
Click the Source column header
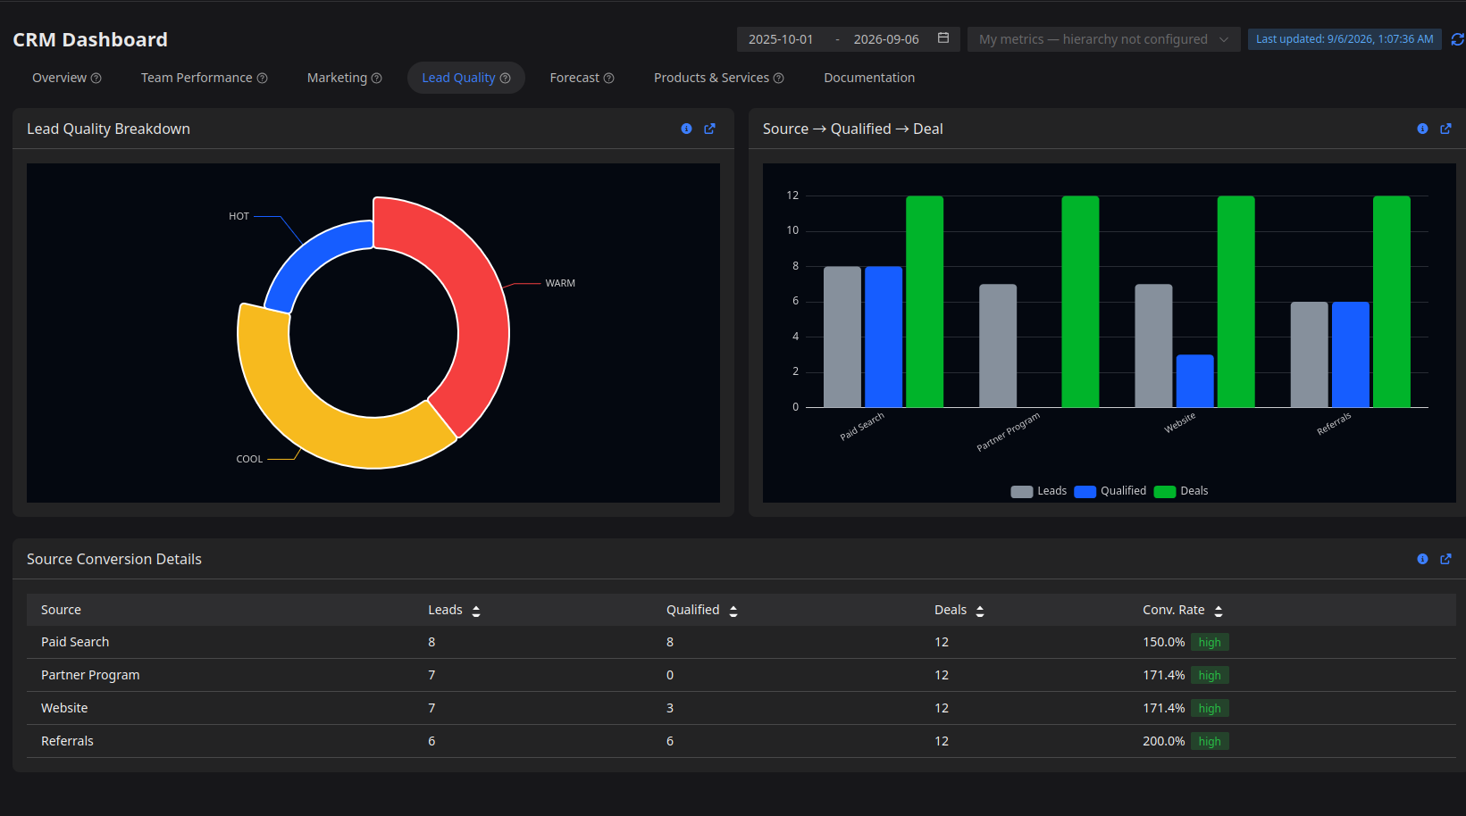pyautogui.click(x=61, y=610)
